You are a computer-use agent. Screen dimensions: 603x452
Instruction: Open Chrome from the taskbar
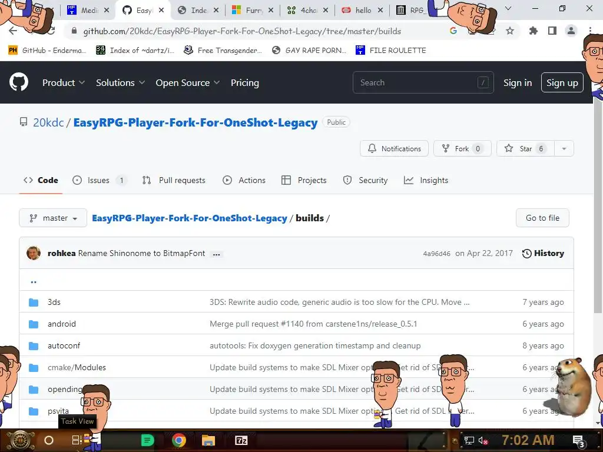[179, 440]
